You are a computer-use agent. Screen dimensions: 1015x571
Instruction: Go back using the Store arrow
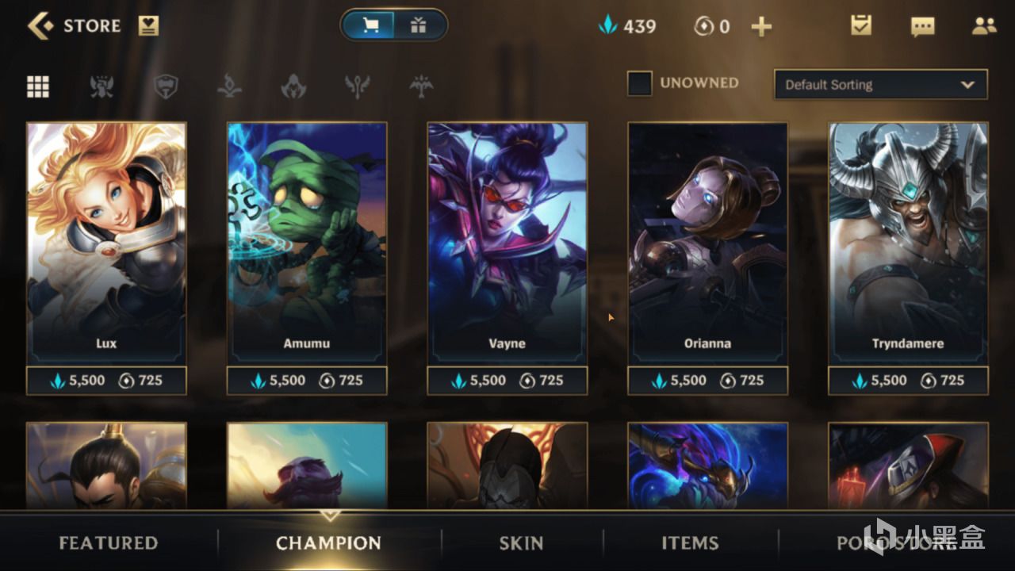40,26
